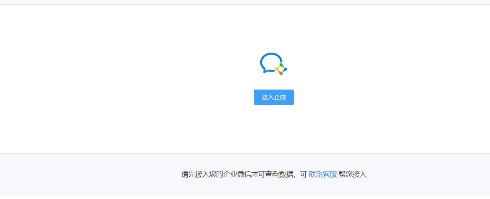Click the 接入企微 button
The width and height of the screenshot is (490, 199).
pyautogui.click(x=274, y=97)
